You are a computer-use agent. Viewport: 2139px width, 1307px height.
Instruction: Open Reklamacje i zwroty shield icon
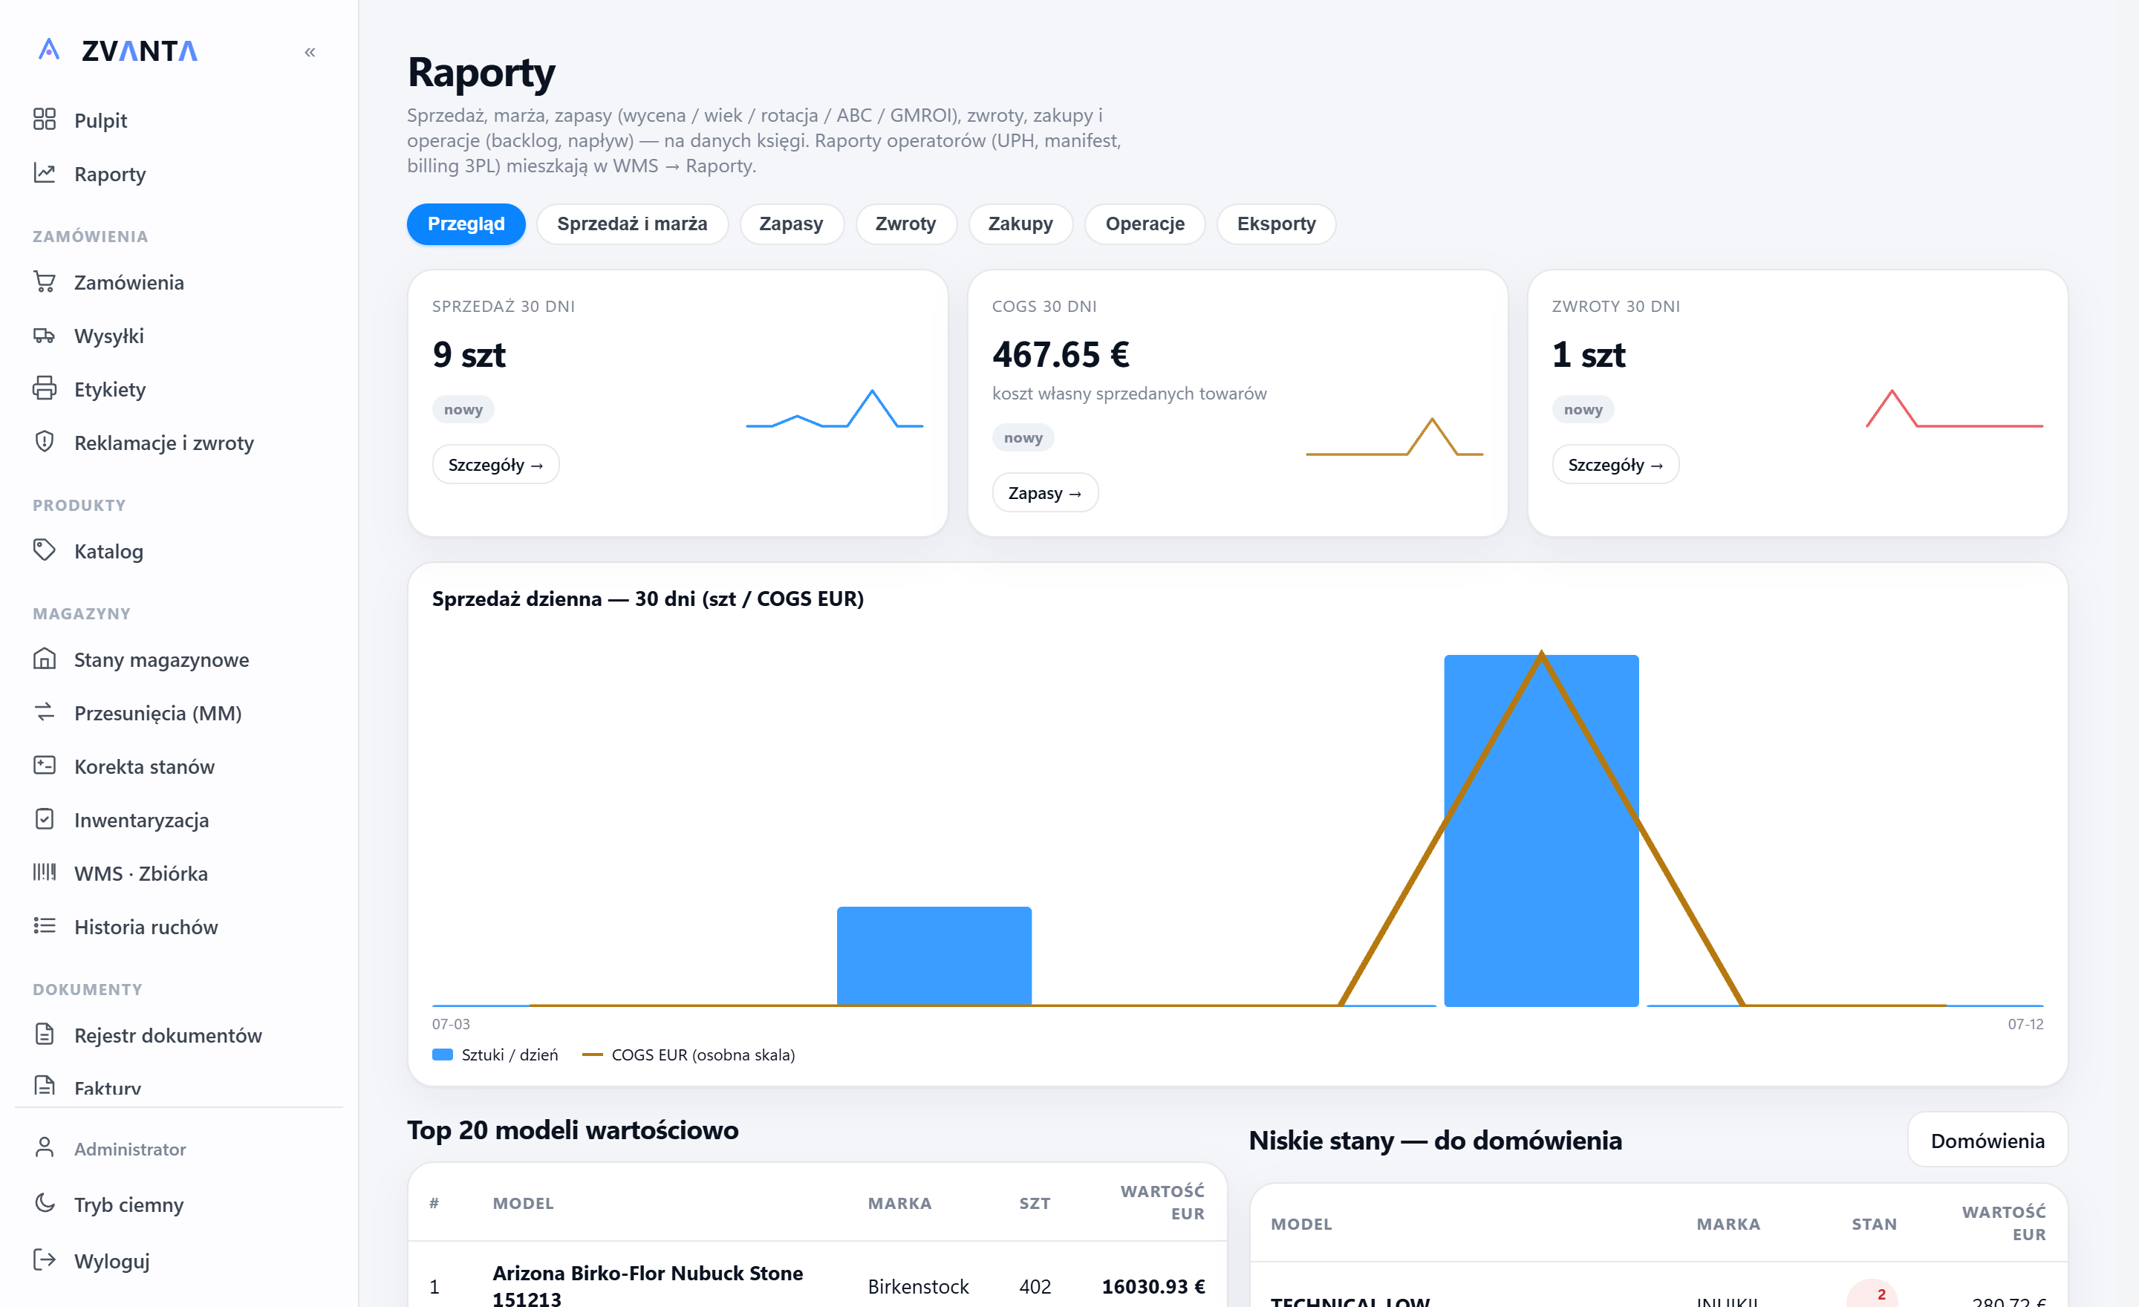[45, 443]
